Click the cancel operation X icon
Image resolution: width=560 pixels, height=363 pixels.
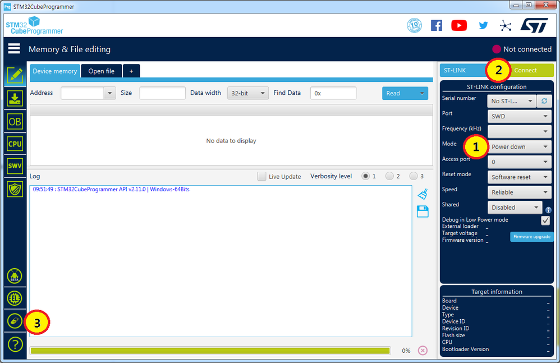click(x=423, y=351)
